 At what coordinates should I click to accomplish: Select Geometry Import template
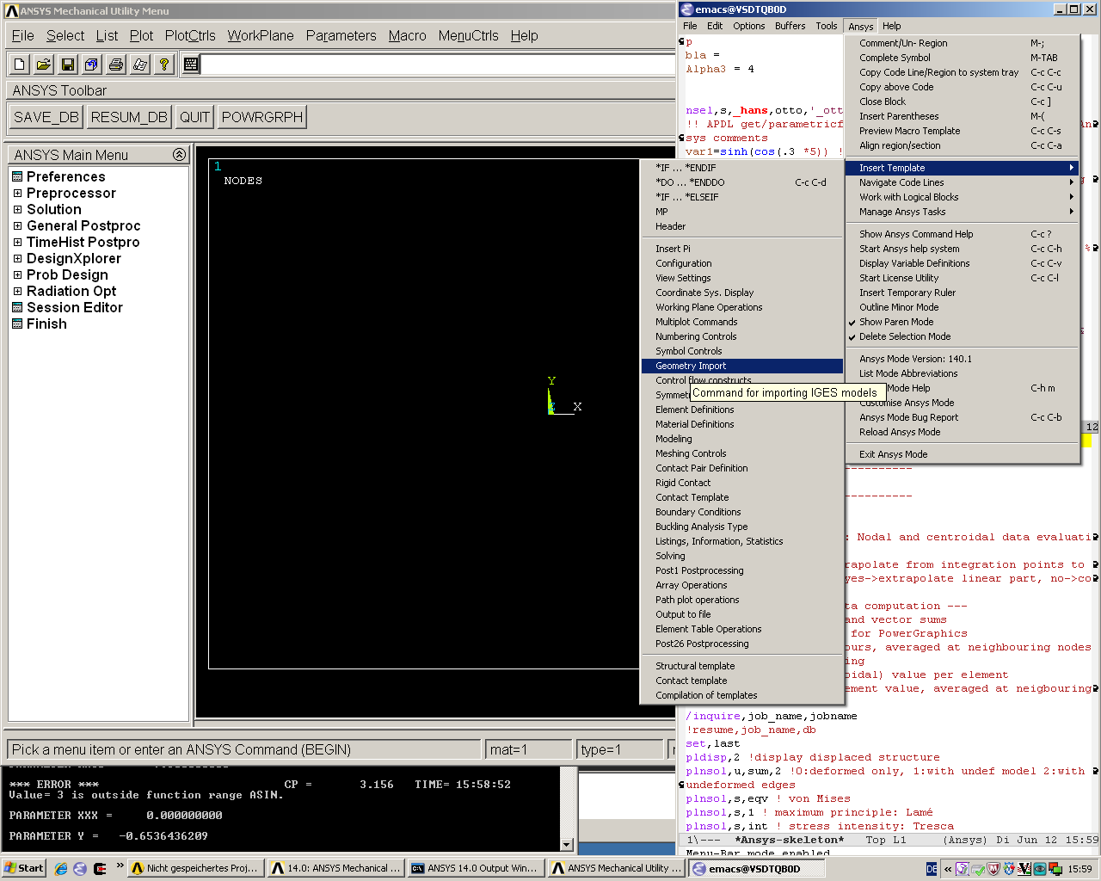coord(742,366)
